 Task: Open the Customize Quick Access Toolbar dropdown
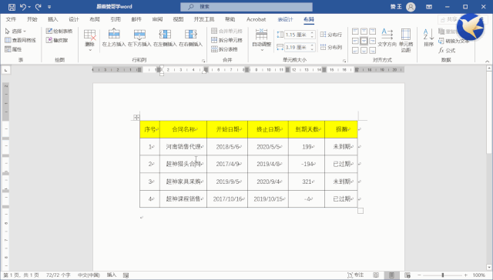(49, 7)
